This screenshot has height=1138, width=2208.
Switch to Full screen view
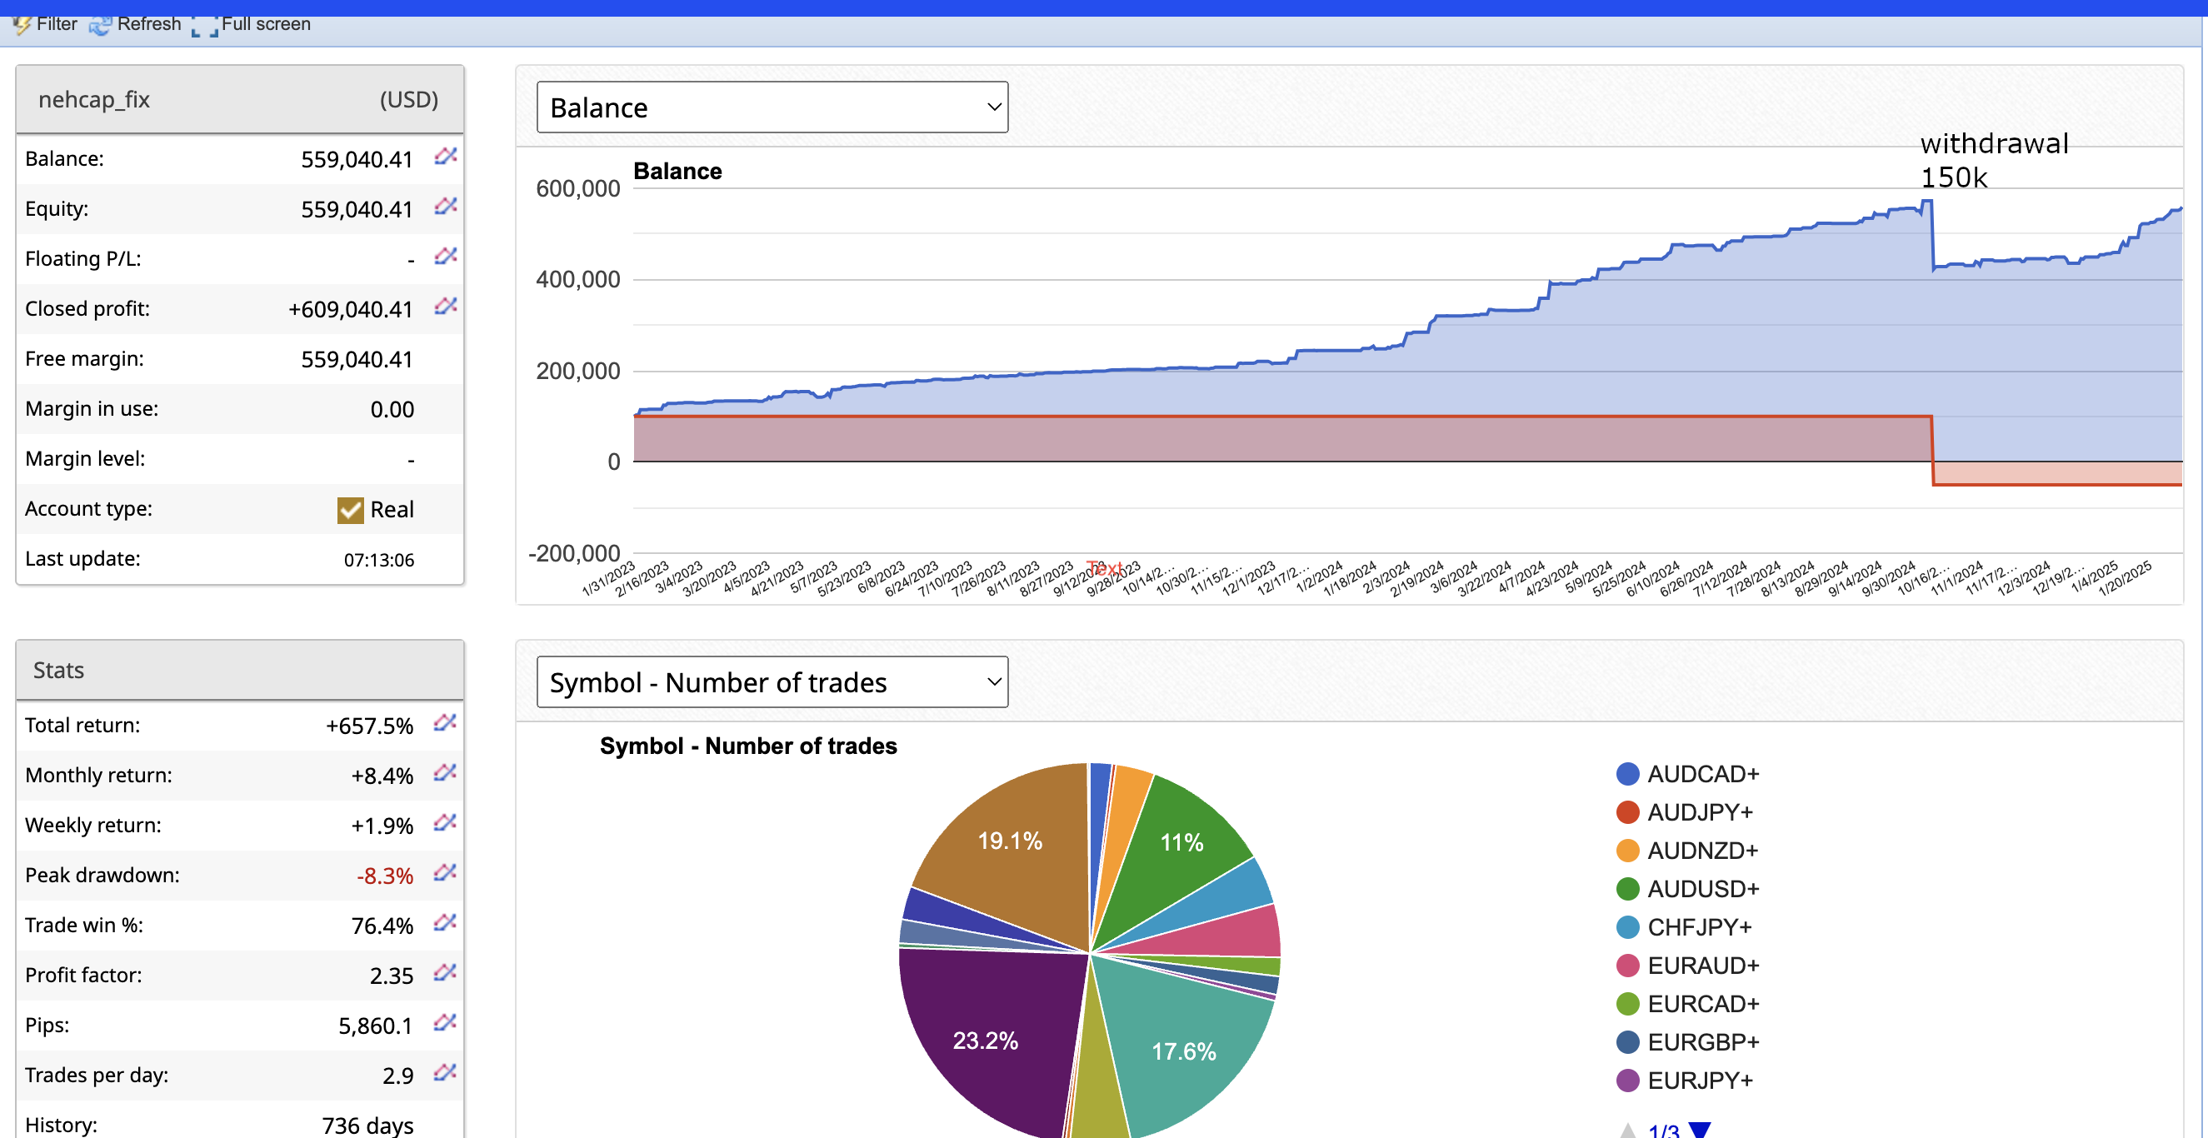click(252, 24)
